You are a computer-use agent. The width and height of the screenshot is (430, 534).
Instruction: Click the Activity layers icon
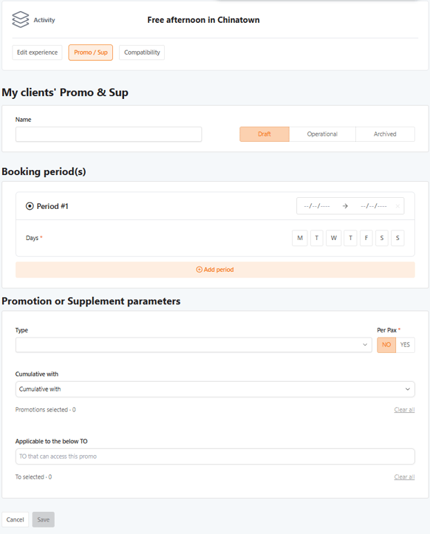[20, 20]
